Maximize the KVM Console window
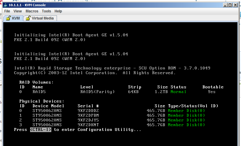The image size is (241, 146). tap(230, 5)
